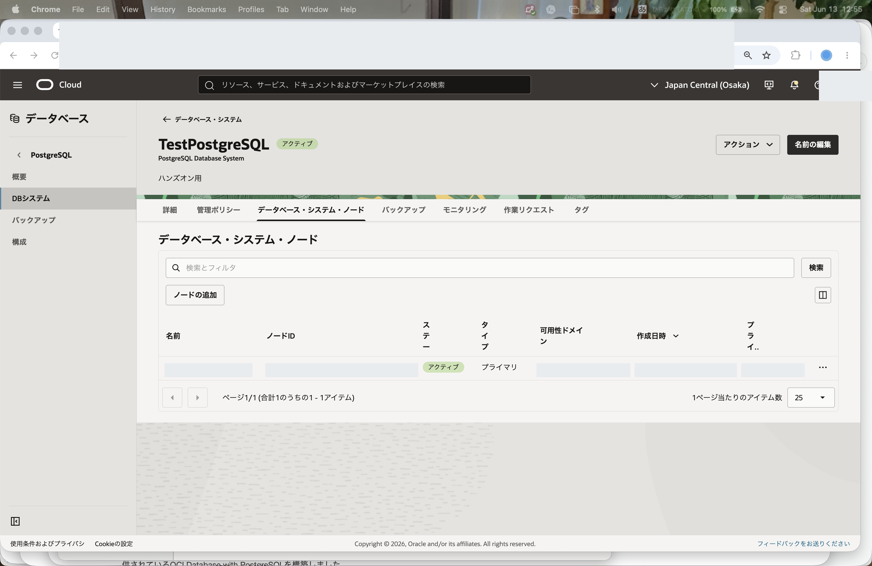872x566 pixels.
Task: Open macOS Control Center icon
Action: coord(783,9)
